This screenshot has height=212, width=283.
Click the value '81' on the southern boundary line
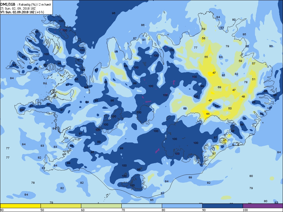pyautogui.click(x=162, y=193)
